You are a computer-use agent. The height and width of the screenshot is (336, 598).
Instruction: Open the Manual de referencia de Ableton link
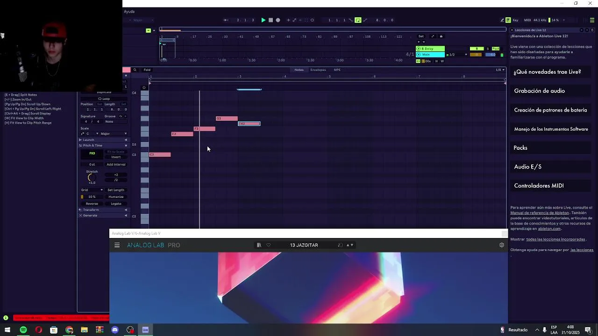(x=540, y=213)
